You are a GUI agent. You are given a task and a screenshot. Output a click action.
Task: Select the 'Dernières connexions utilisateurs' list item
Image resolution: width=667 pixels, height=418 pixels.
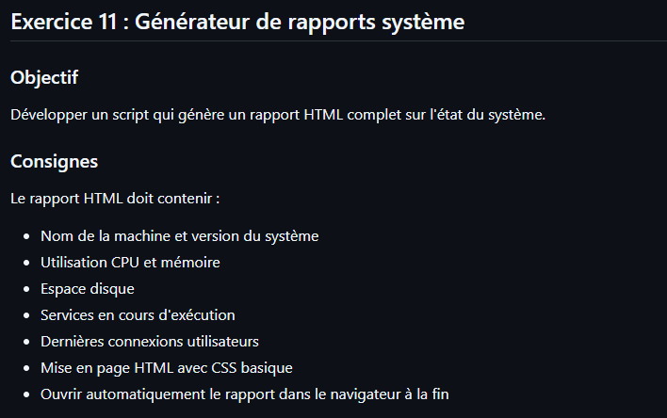click(x=149, y=341)
